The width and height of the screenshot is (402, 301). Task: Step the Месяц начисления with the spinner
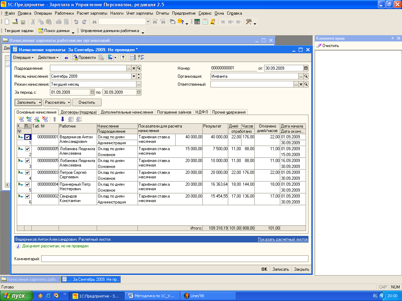[x=139, y=76]
